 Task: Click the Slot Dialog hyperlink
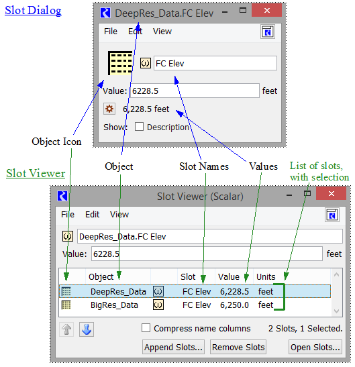(x=33, y=11)
